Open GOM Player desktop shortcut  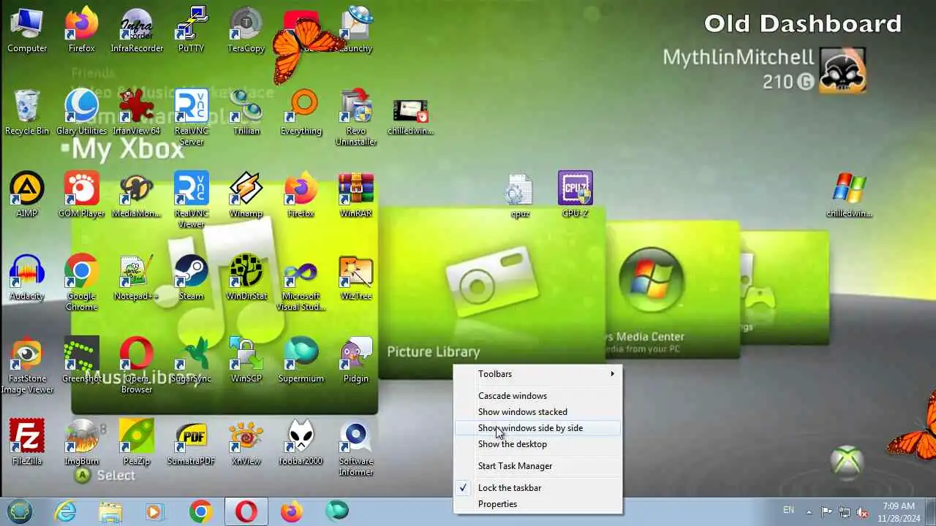pyautogui.click(x=81, y=196)
